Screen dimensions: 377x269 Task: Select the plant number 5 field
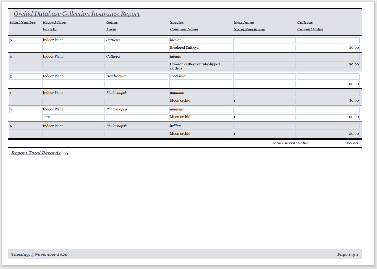(x=25, y=40)
